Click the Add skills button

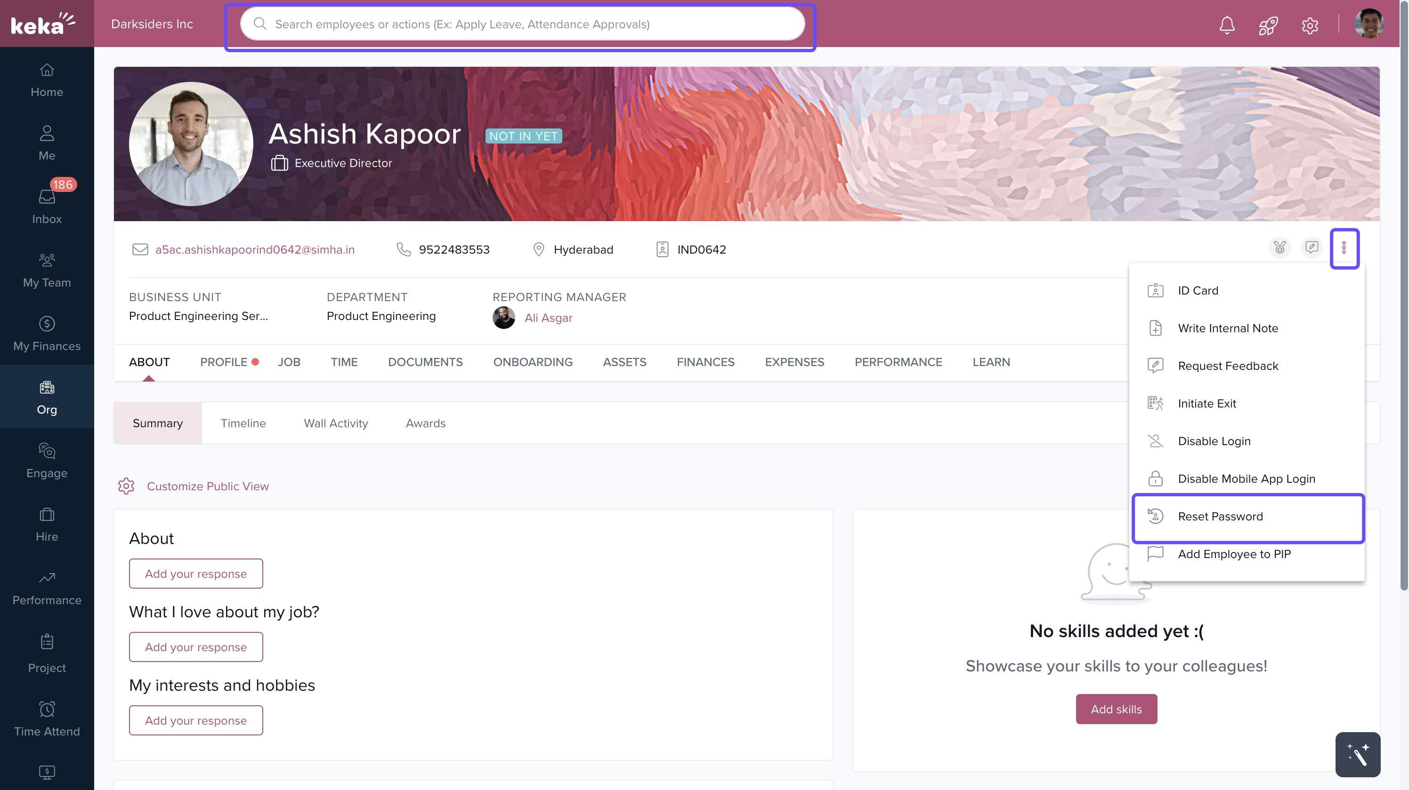[x=1116, y=709]
